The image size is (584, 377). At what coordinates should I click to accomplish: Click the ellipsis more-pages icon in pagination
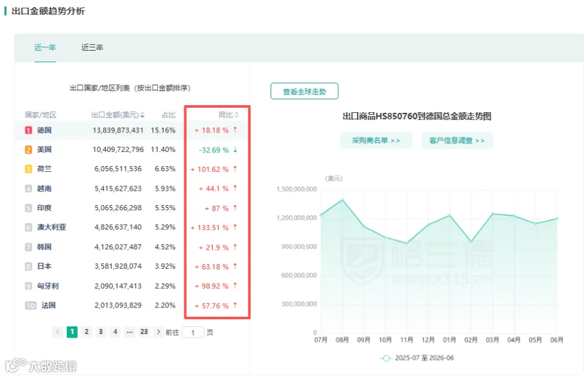[x=130, y=332]
